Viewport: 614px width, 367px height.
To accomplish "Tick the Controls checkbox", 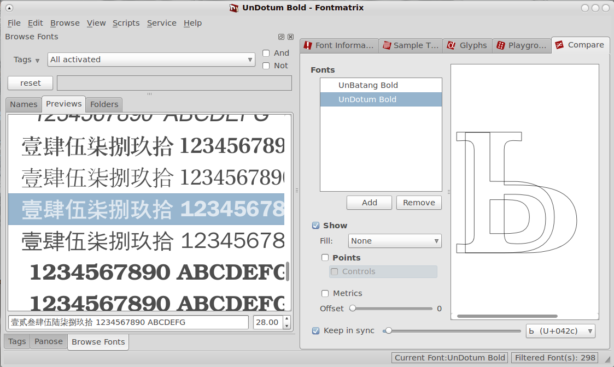I will point(335,271).
